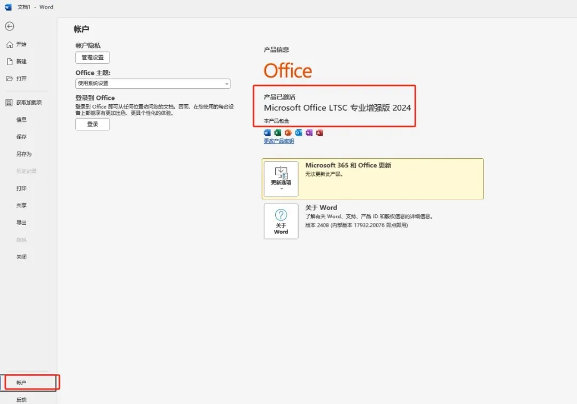
Task: Select 开始 in the sidebar
Action: click(21, 44)
